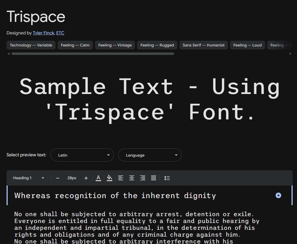The image size is (297, 244).
Task: Click the horizontal tag scrollbar thumb
Action: [93, 54]
